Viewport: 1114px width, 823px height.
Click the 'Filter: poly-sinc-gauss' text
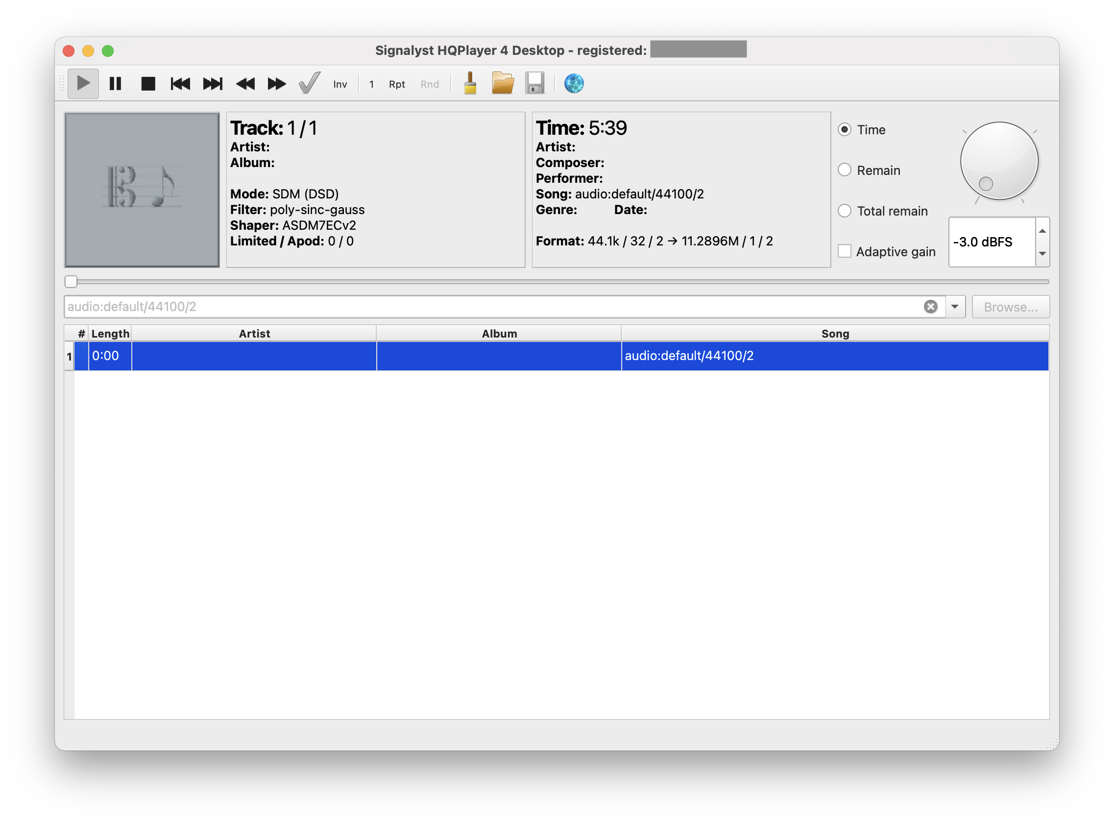pos(297,210)
